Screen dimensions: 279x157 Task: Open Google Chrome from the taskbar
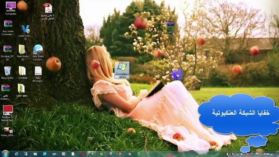point(129,154)
